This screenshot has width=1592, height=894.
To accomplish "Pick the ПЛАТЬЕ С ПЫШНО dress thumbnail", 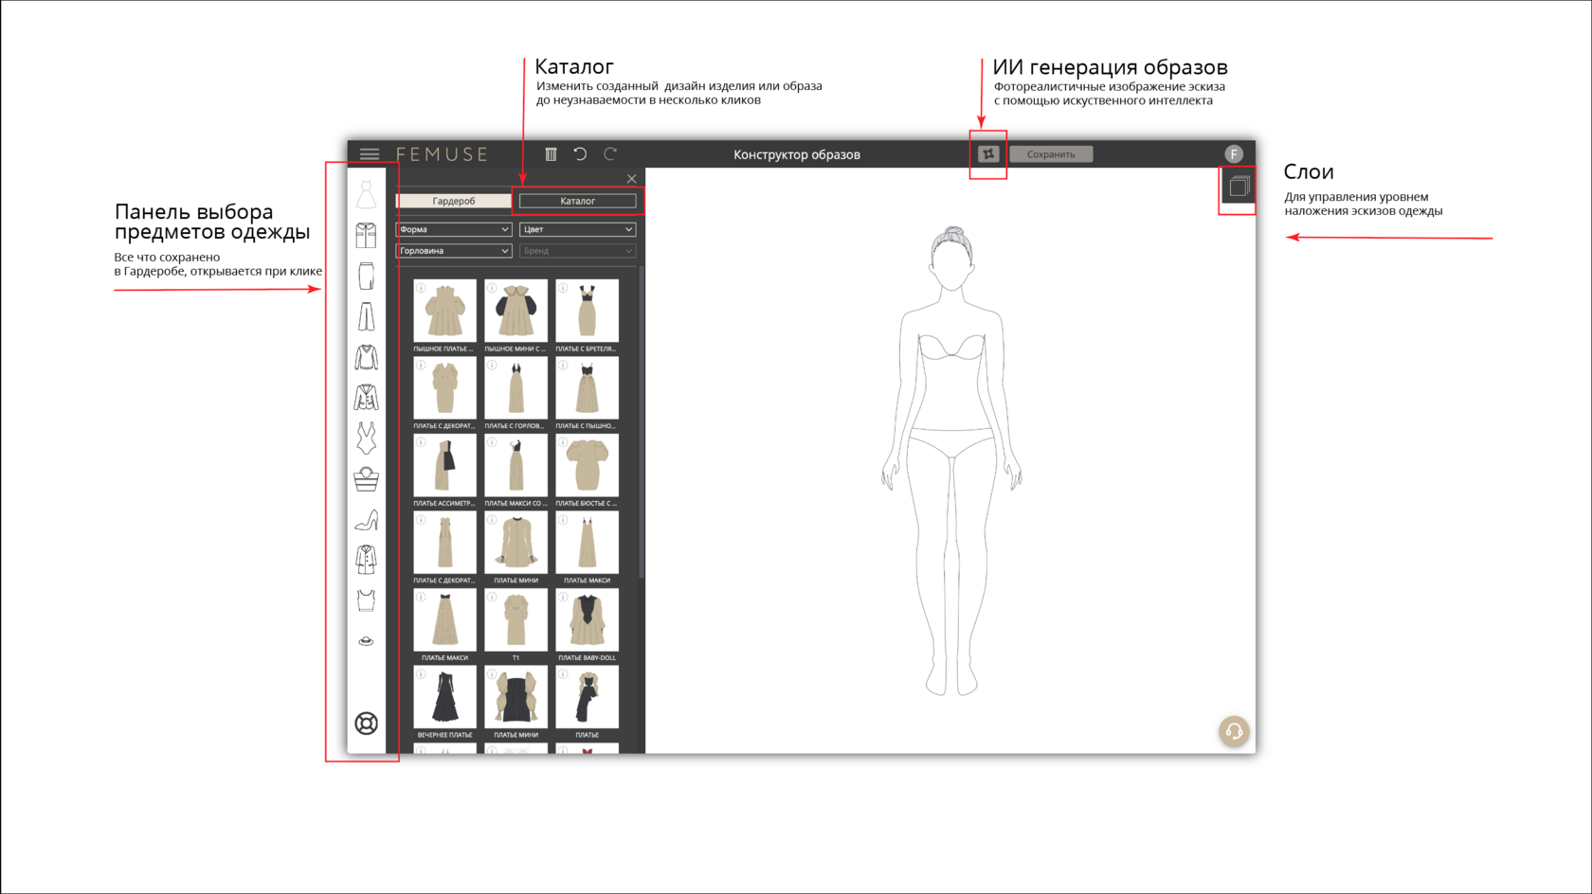I will (588, 388).
